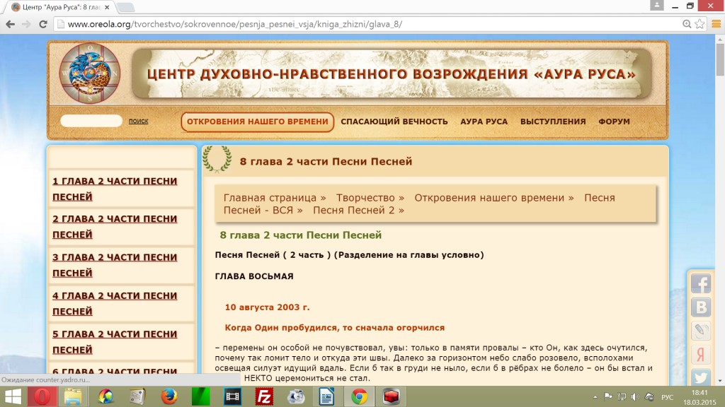Share page via Twitter bird icon
725x407 pixels.
pyautogui.click(x=700, y=377)
